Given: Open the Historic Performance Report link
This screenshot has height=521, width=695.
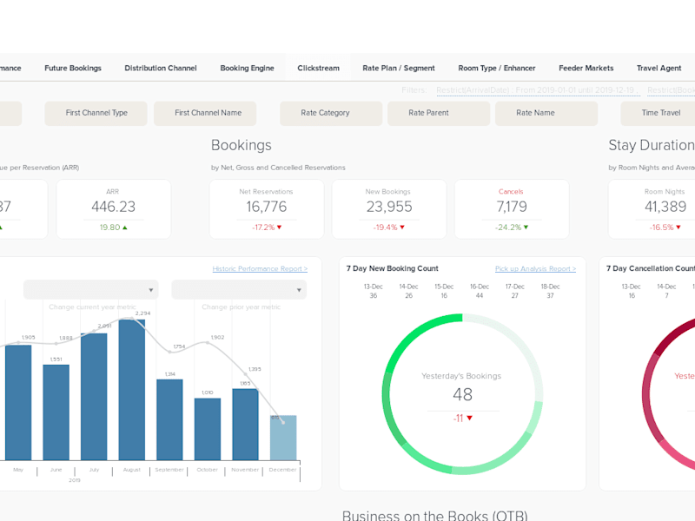Looking at the screenshot, I should (x=260, y=268).
